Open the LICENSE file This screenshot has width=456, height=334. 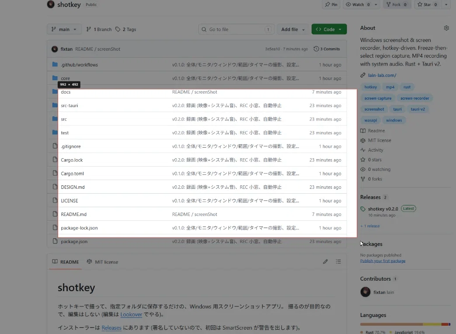pos(69,201)
